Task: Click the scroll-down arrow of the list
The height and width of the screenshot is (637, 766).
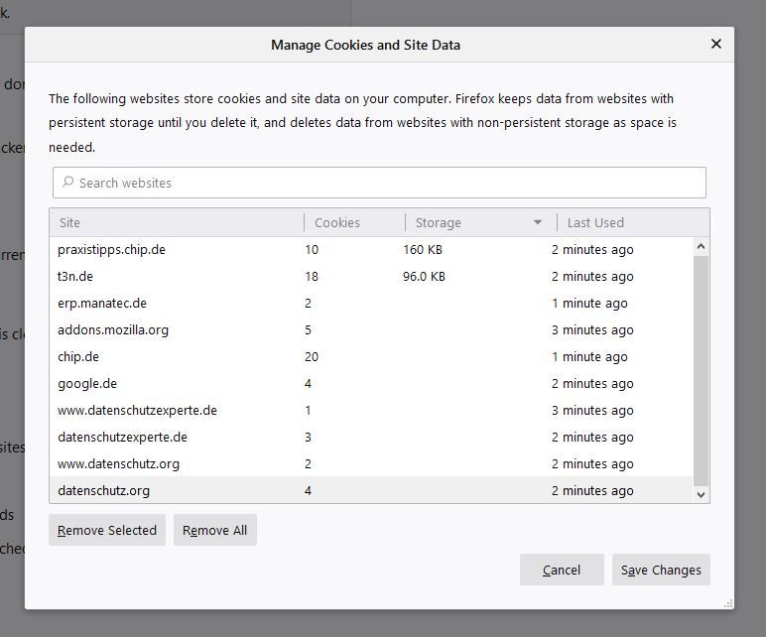Action: [x=702, y=495]
